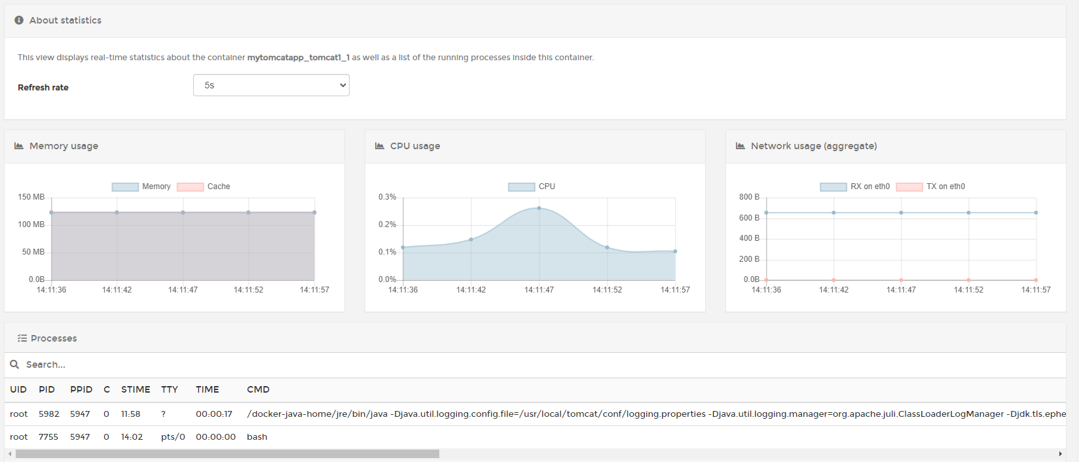
Task: Toggle the RX on eth0 legend swatch
Action: click(x=833, y=187)
